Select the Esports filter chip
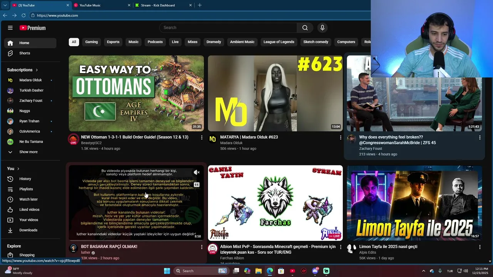 (113, 42)
